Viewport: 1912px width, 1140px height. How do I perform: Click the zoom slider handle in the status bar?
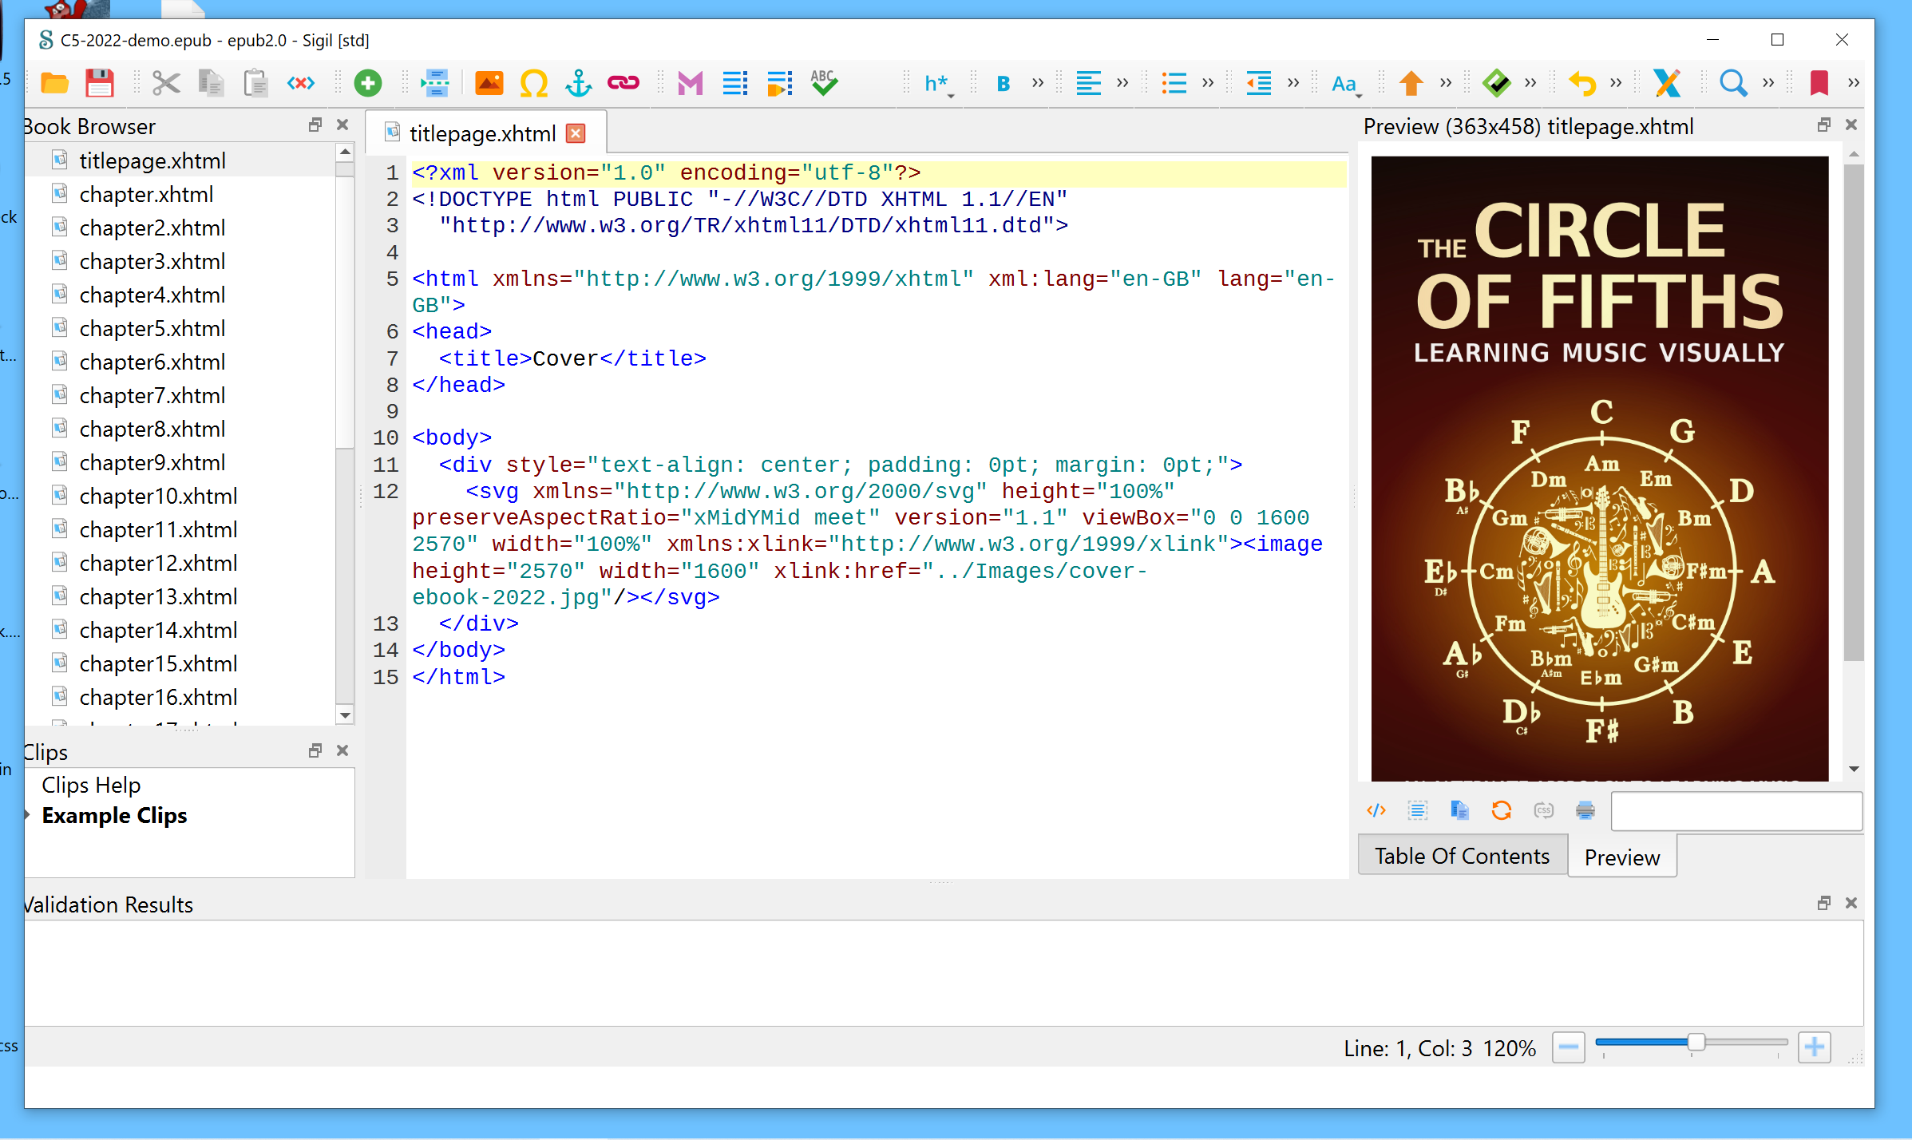tap(1696, 1043)
